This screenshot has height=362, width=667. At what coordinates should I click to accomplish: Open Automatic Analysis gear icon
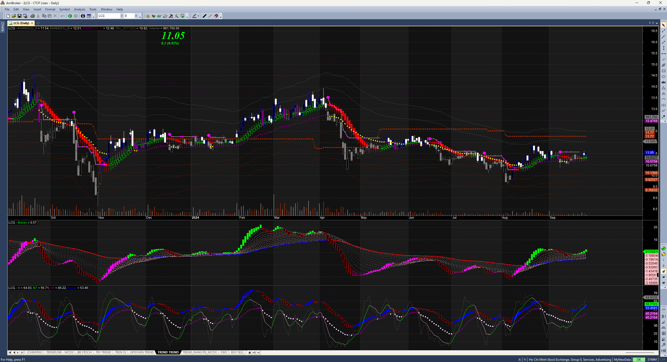[148, 16]
